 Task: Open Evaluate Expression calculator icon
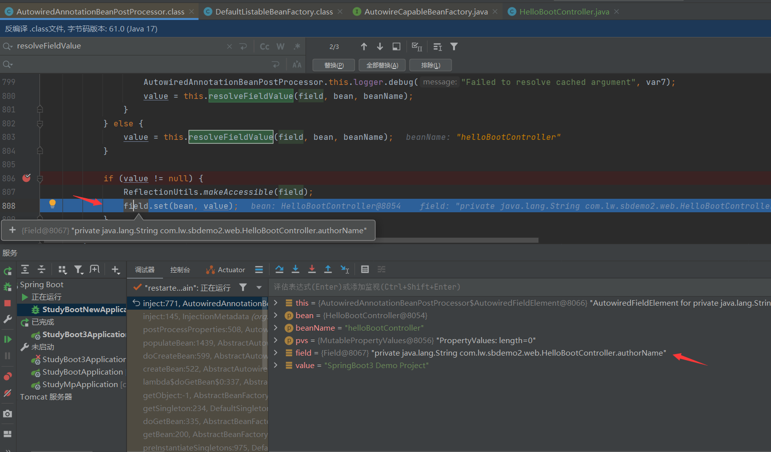365,269
